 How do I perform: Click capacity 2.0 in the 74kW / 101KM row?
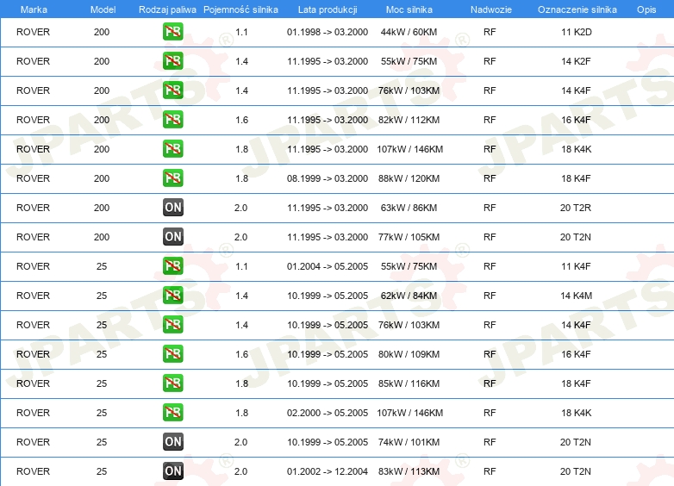240,442
